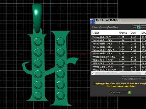Click the horizontal scrollbar track in table
This screenshot has height=109, width=146.
coord(118,73)
